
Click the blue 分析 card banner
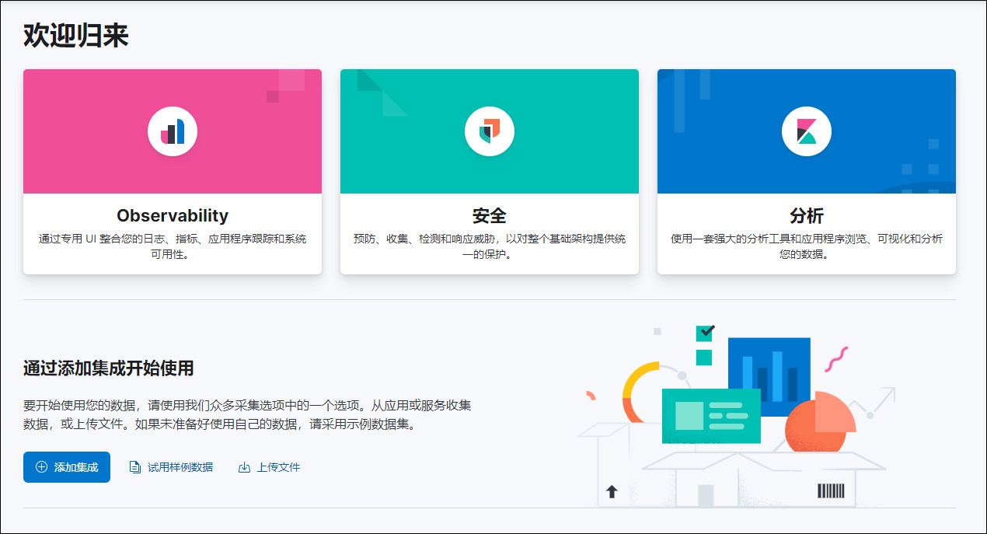[x=807, y=131]
